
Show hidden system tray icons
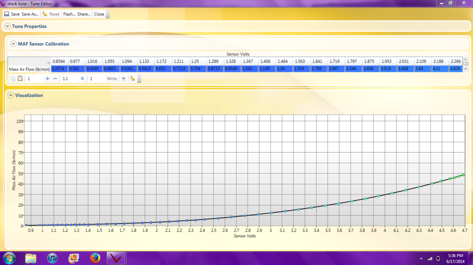[x=421, y=259]
